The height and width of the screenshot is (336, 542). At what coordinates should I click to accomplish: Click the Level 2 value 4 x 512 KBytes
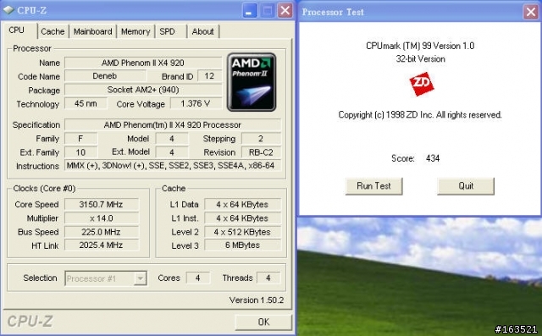242,232
